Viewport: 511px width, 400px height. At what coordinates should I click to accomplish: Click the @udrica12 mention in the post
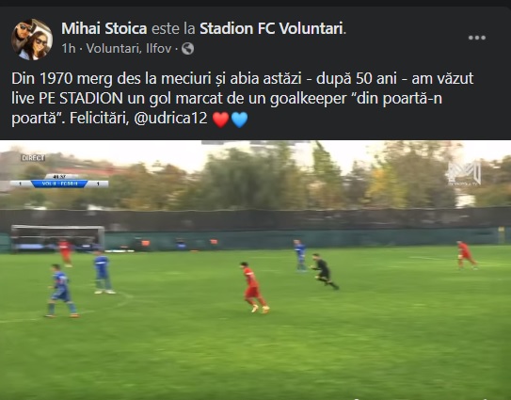pyautogui.click(x=170, y=118)
